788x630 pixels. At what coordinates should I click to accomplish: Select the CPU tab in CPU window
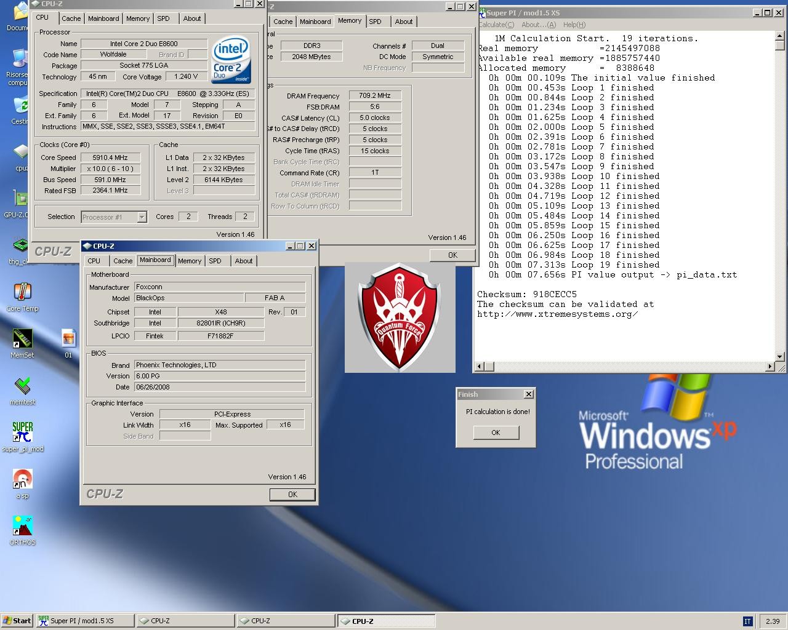tap(42, 17)
